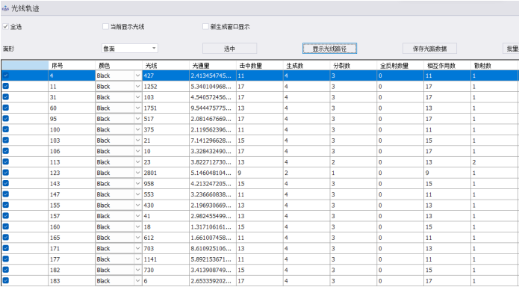Enable the 当前显示光线 checkbox
The image size is (522, 290).
(105, 26)
